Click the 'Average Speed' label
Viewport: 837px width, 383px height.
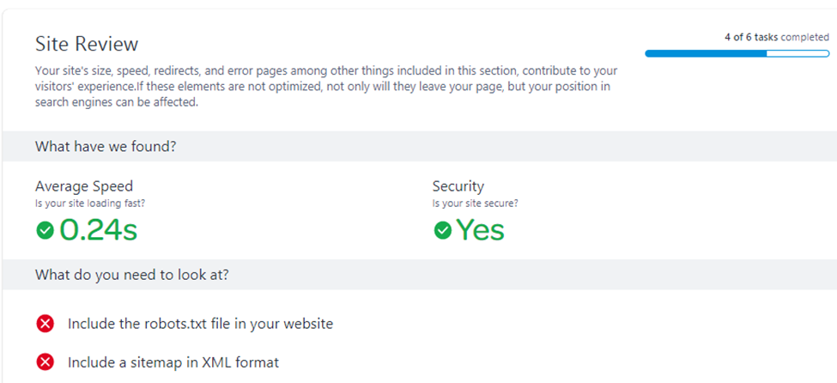click(x=84, y=186)
